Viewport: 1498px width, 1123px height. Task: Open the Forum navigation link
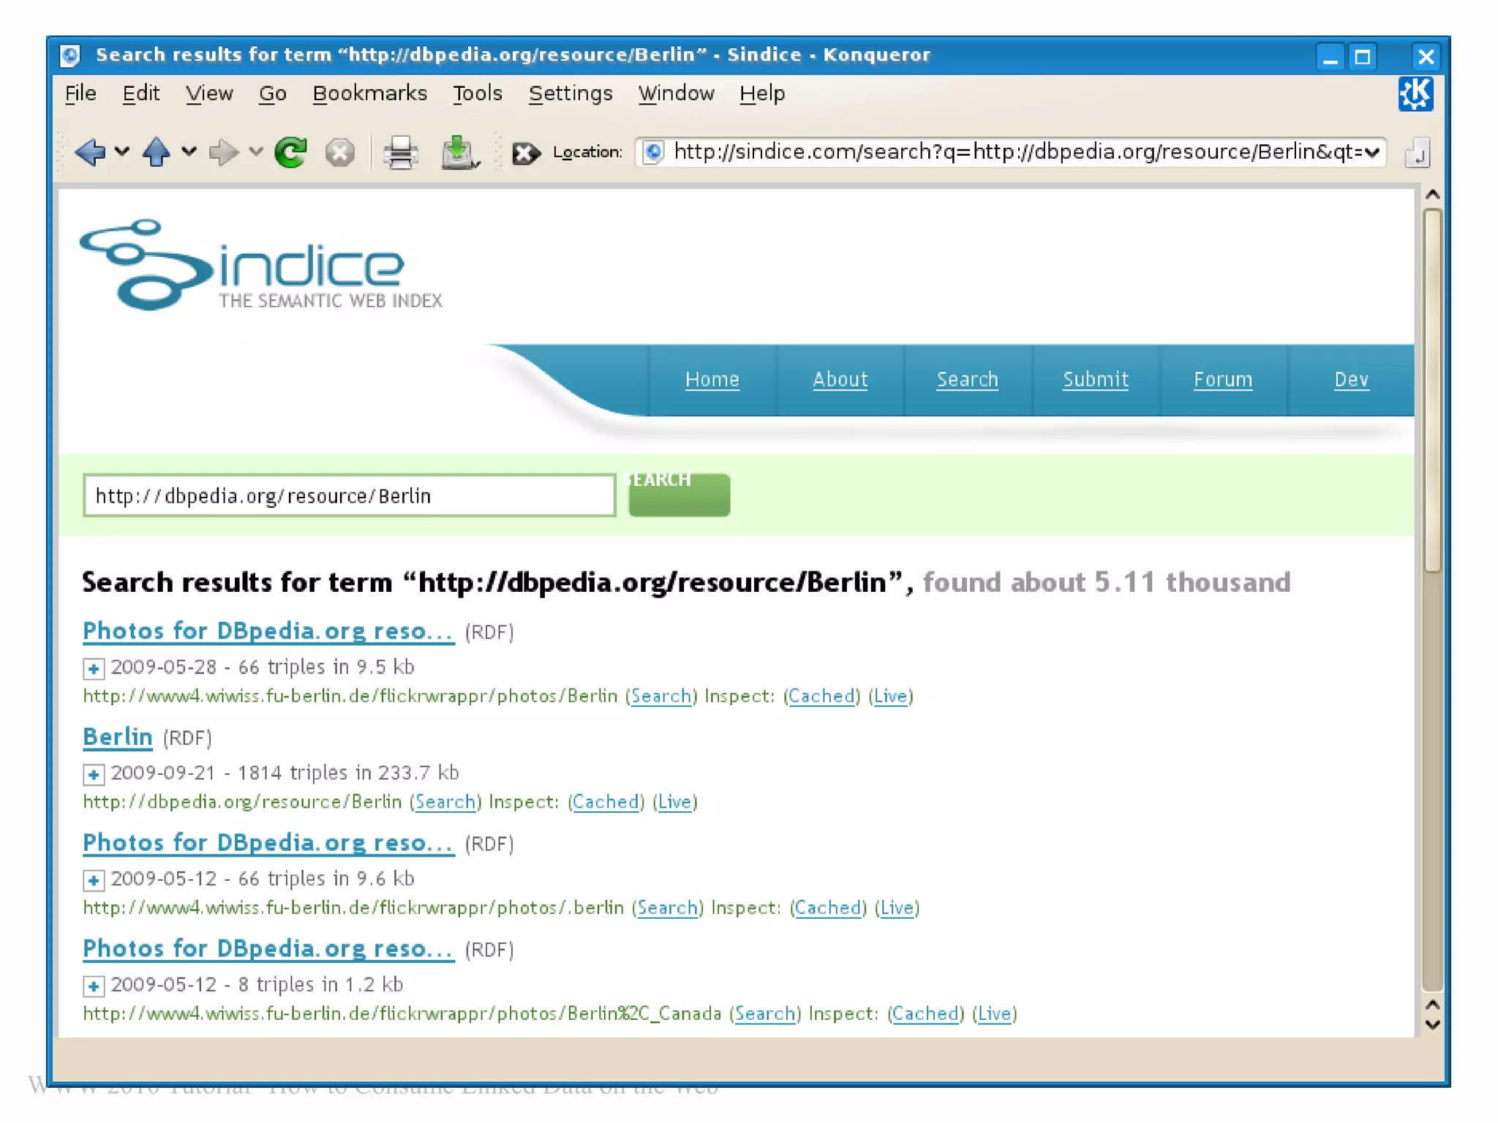click(1222, 379)
